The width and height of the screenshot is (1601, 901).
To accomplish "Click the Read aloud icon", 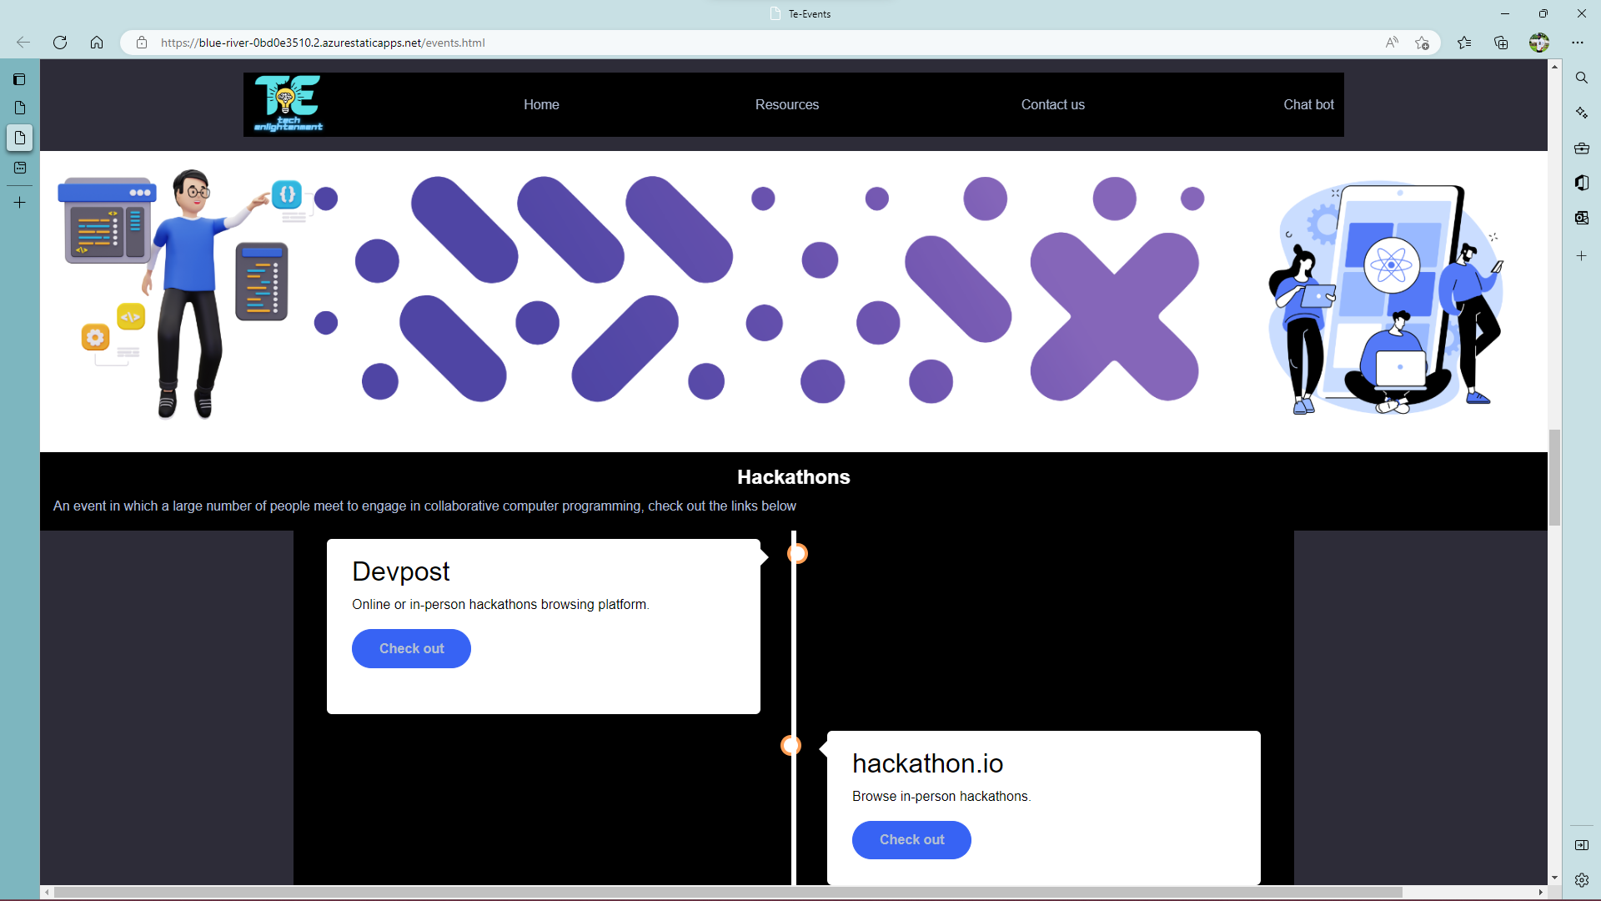I will pos(1391,43).
